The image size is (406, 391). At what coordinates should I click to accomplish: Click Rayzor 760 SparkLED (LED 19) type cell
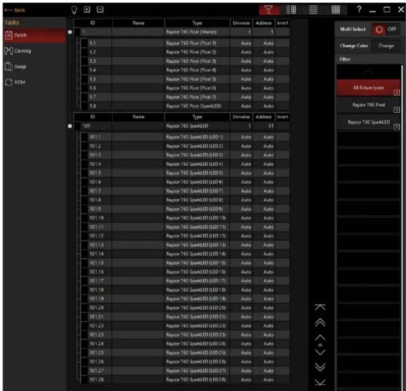[197, 299]
